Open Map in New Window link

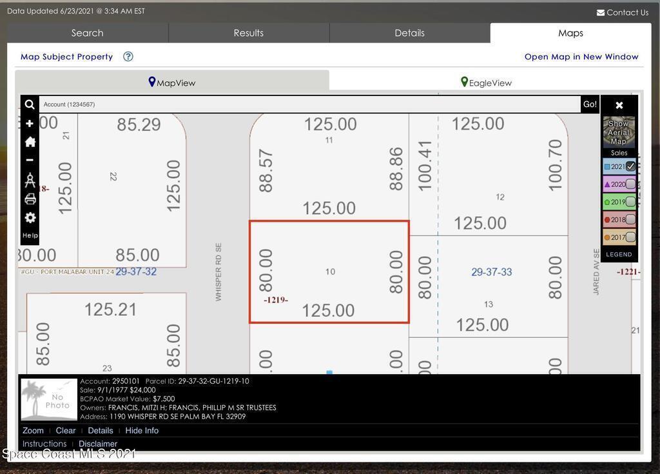[x=581, y=57]
